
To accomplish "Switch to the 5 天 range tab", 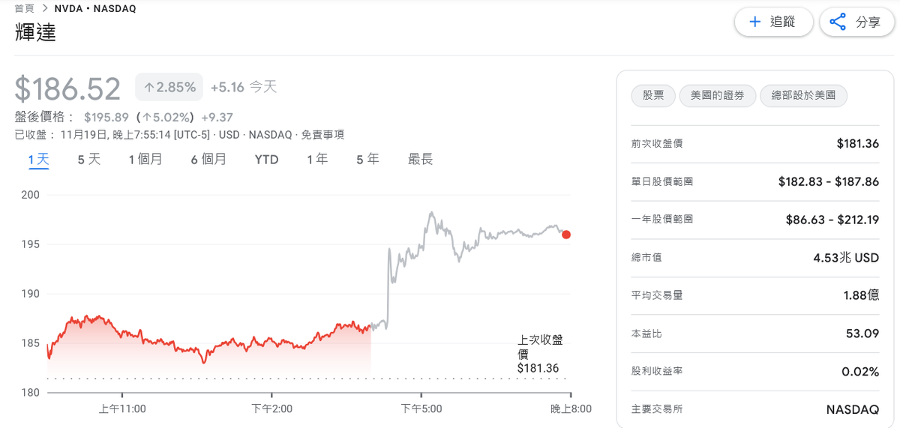I will coord(88,160).
